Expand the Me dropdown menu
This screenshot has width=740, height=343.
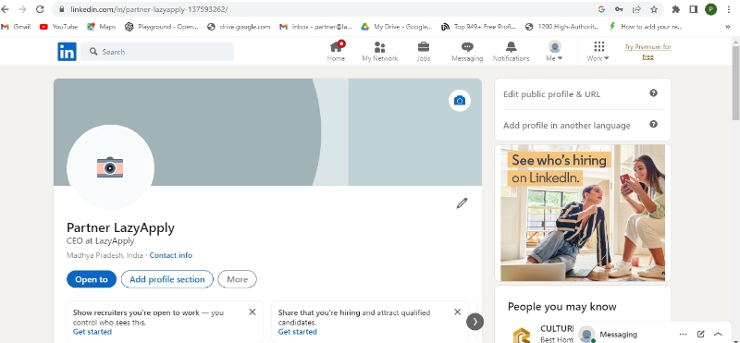click(x=554, y=51)
